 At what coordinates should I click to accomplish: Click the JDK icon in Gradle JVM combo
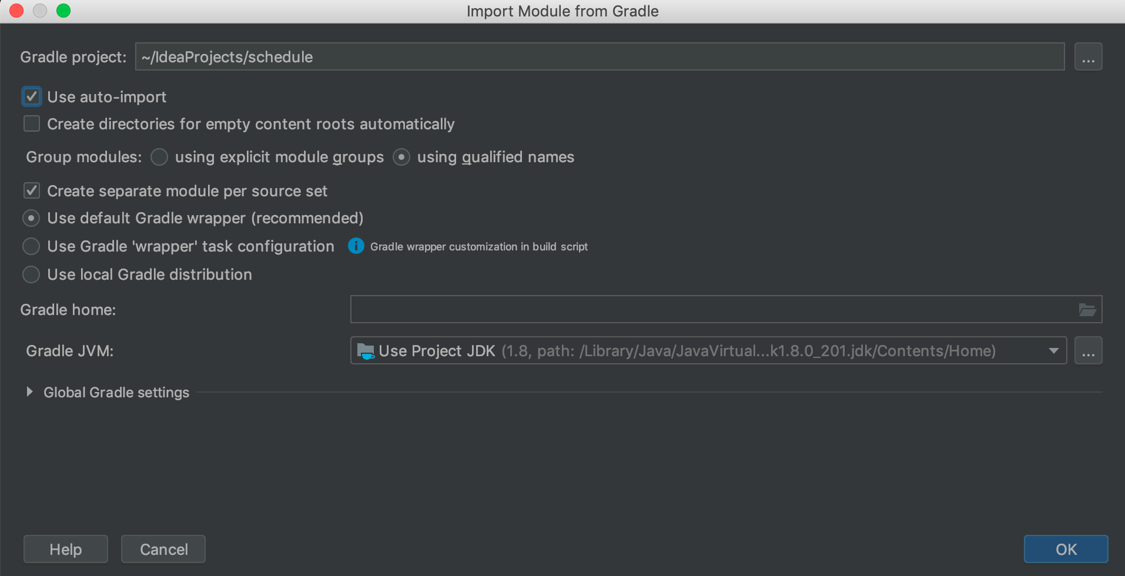click(366, 351)
